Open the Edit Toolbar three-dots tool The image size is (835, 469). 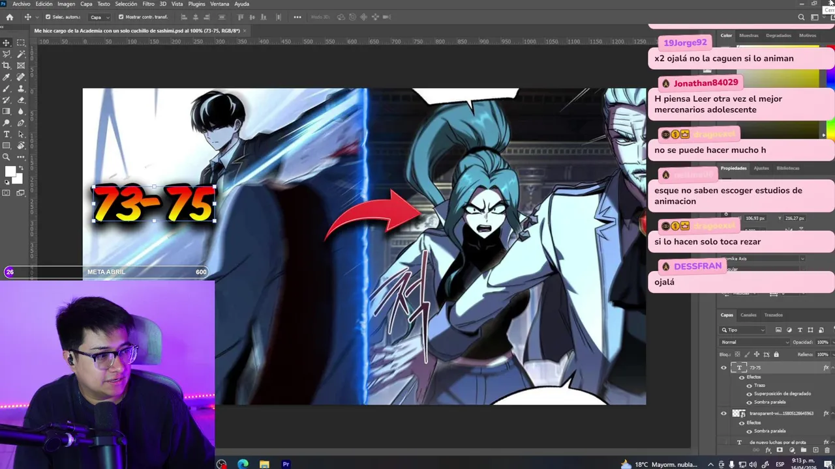[x=21, y=157]
